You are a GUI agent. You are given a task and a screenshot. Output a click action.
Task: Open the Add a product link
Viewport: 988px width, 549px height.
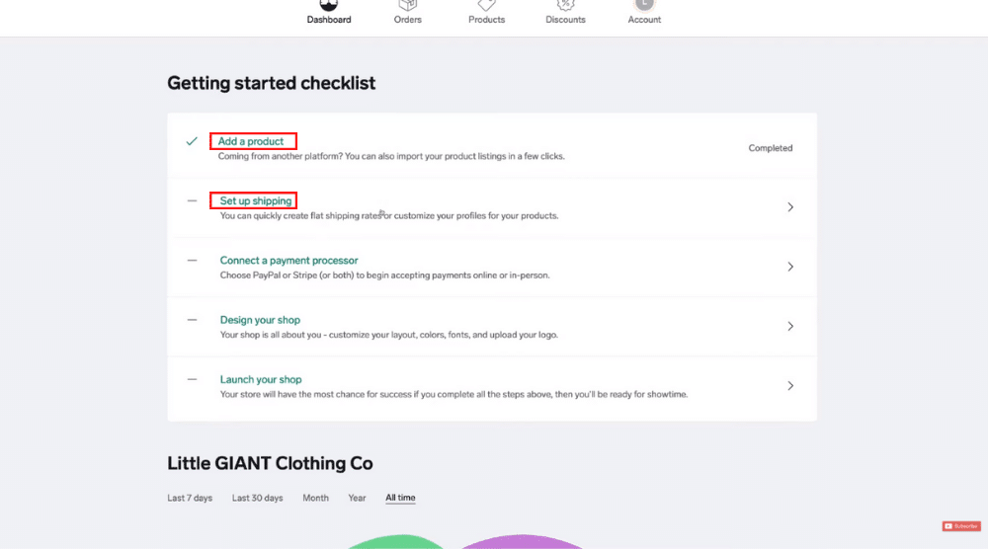coord(251,141)
